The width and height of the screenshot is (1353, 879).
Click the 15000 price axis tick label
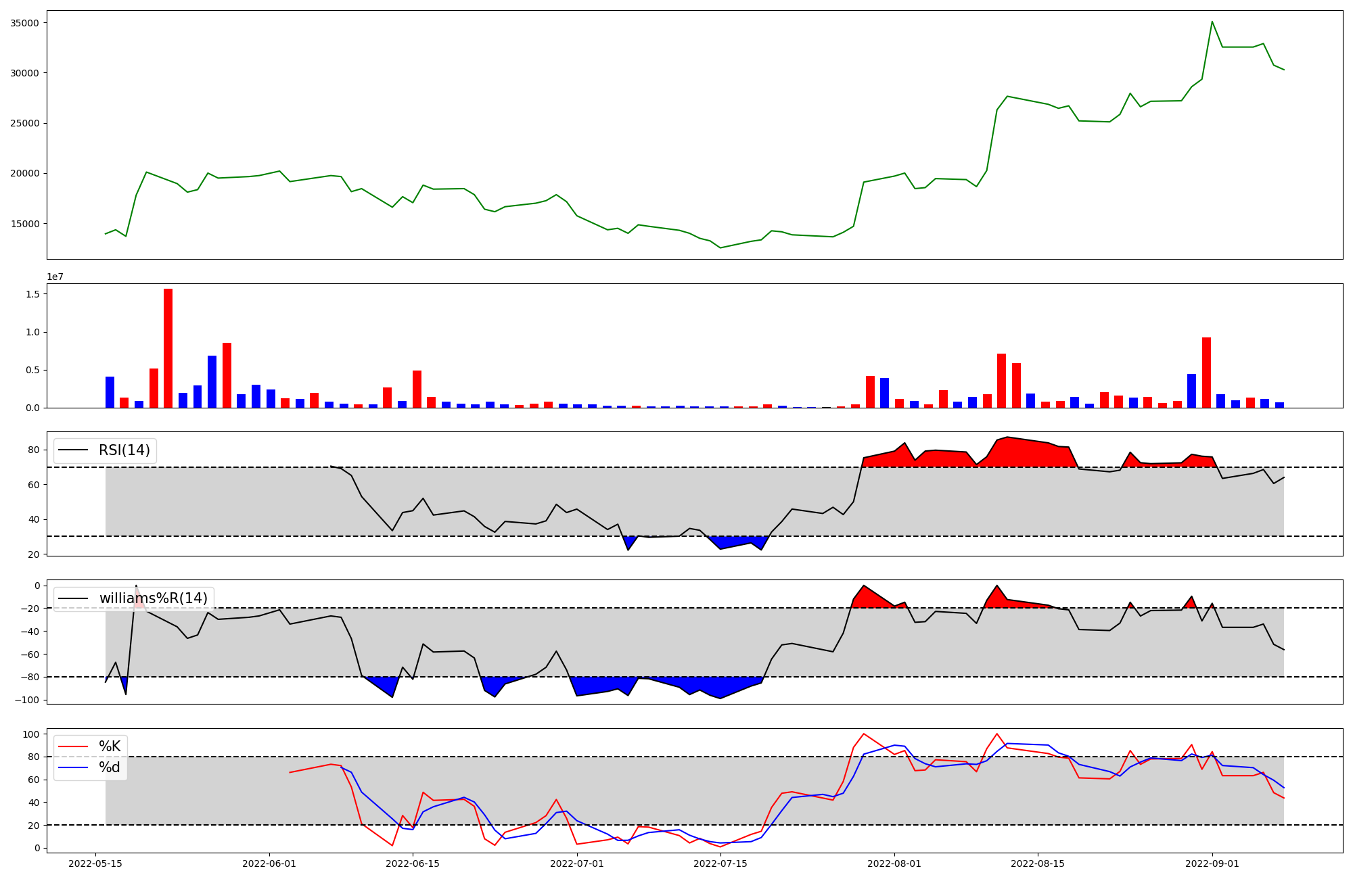point(25,224)
